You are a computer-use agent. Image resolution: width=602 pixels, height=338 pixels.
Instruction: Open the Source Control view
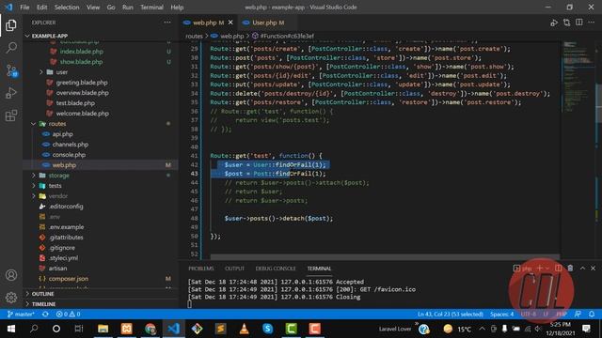point(11,70)
